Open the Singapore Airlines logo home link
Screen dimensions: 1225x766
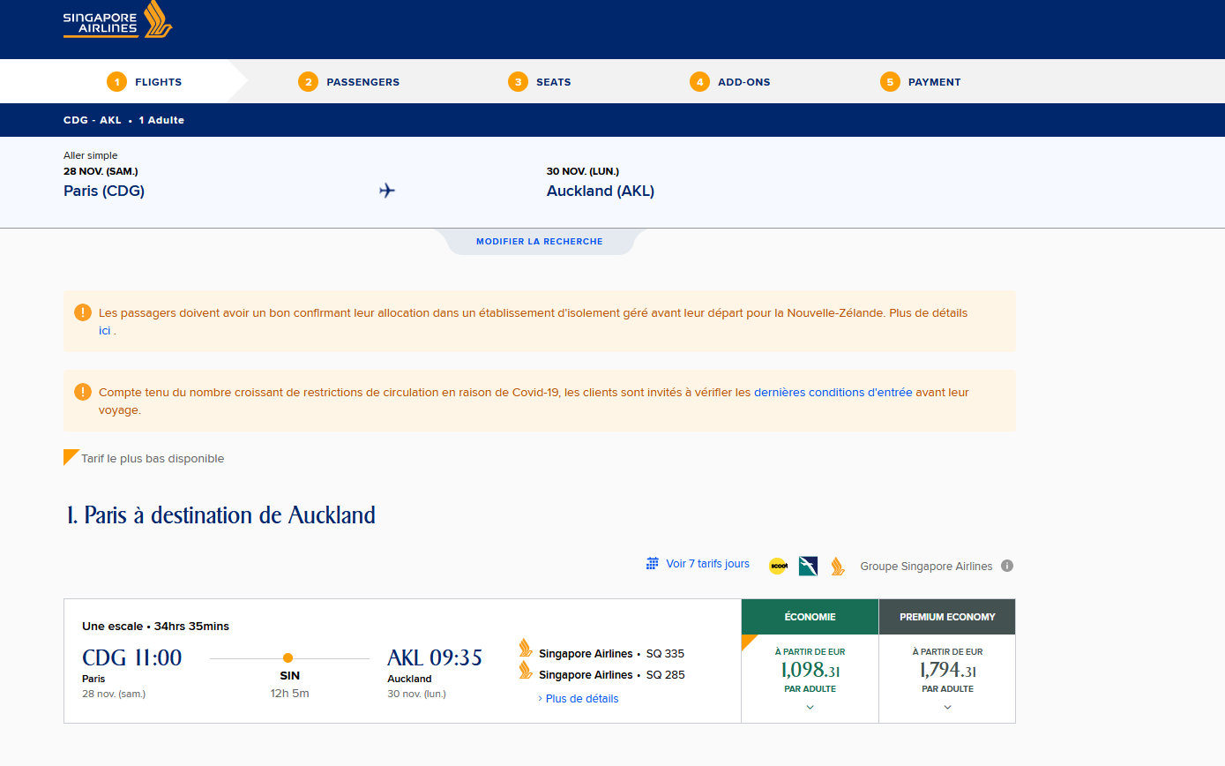pyautogui.click(x=117, y=19)
